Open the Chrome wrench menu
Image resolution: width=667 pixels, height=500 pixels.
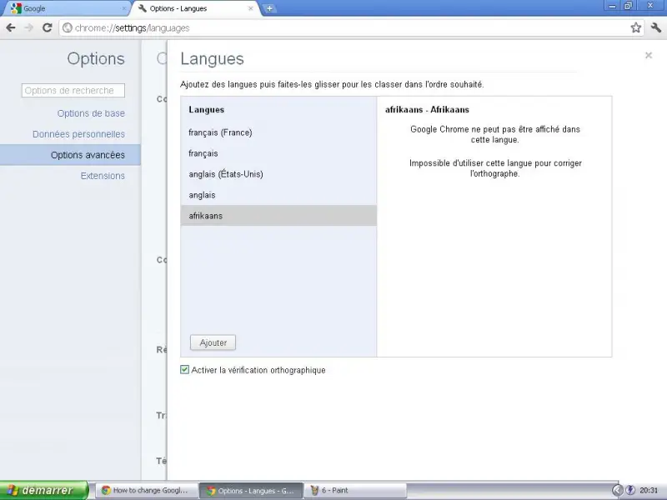point(656,27)
